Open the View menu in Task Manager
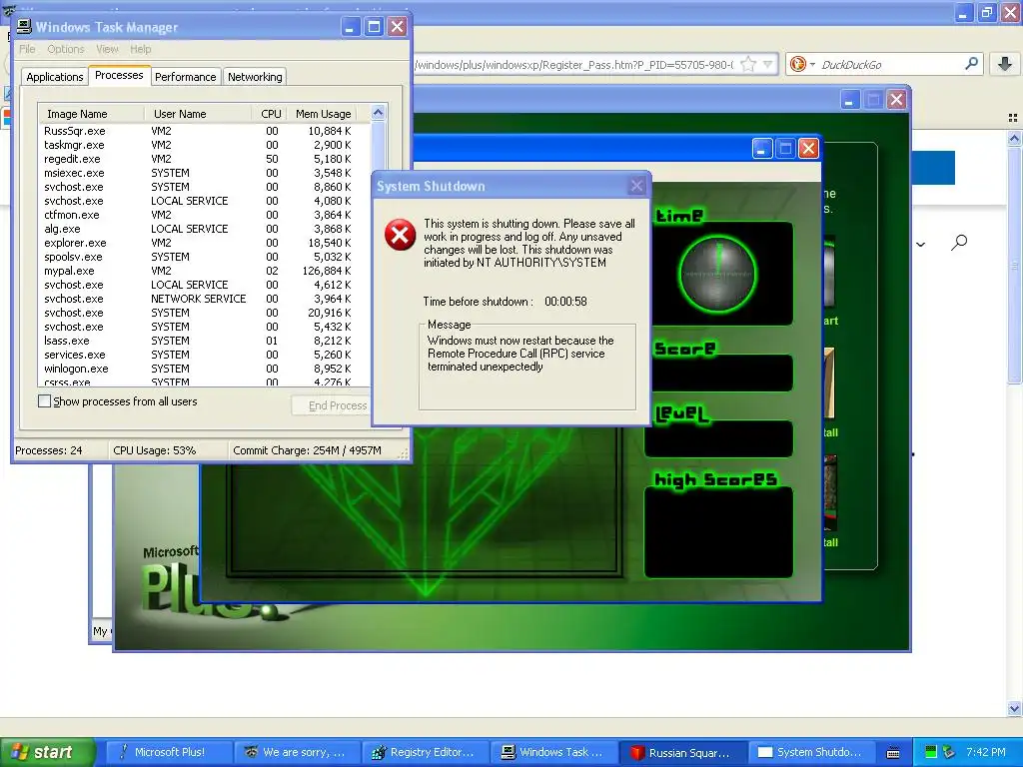Image resolution: width=1023 pixels, height=767 pixels. 107,49
